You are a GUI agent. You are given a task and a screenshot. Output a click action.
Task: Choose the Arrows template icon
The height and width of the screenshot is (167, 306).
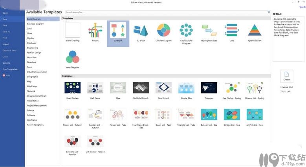(95, 30)
